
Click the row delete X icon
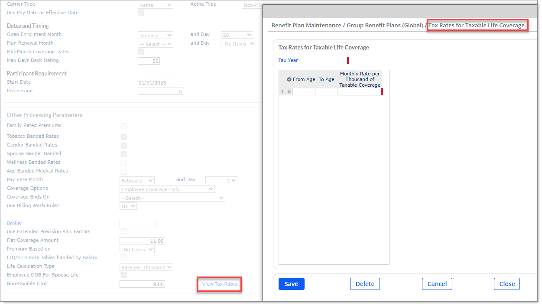click(x=289, y=91)
